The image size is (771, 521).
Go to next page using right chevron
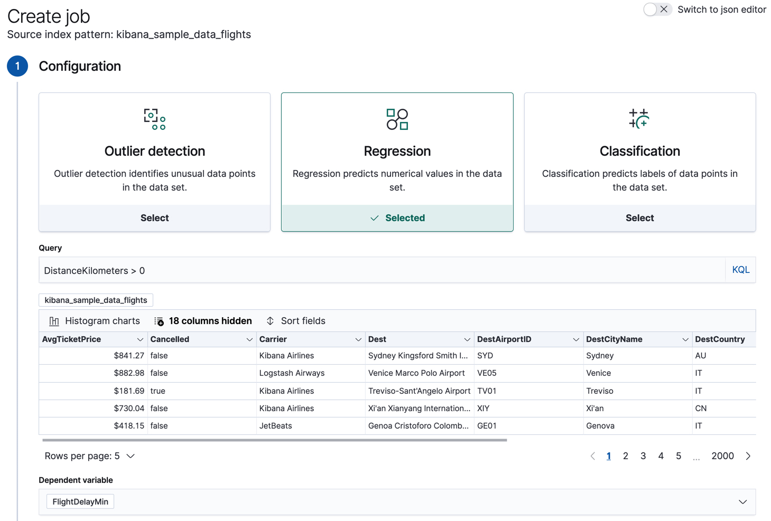click(748, 456)
